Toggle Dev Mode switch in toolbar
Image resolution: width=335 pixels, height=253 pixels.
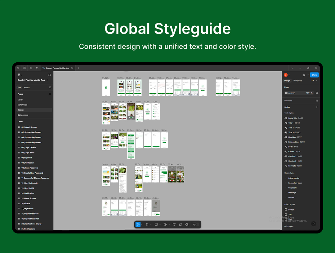[195, 224]
